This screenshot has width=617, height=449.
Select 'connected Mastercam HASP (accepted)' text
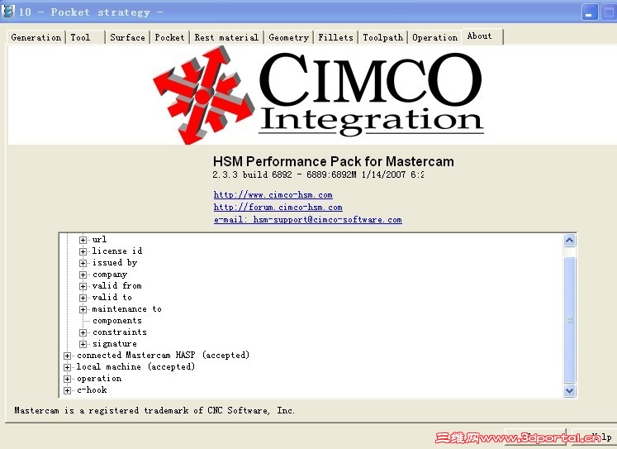(163, 356)
